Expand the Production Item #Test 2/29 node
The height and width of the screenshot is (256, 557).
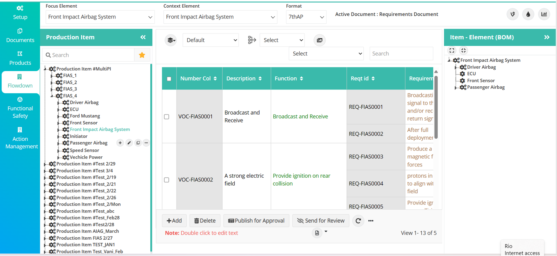coord(45,164)
